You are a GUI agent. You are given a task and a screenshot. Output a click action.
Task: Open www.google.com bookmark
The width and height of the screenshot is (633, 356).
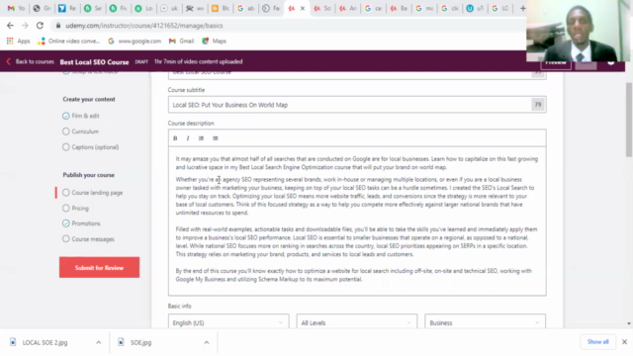[x=135, y=42]
